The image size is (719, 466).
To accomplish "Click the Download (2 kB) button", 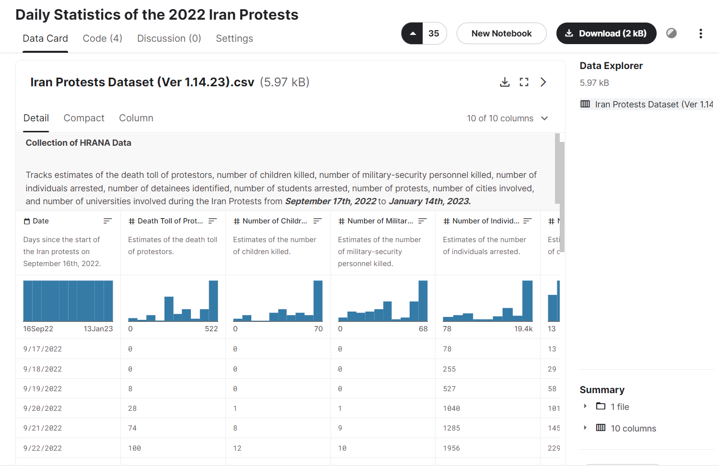I will [x=606, y=34].
